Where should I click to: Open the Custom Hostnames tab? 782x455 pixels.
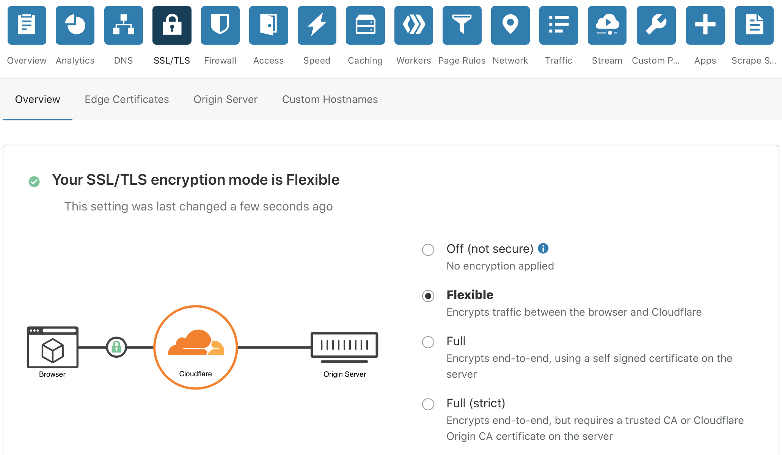pos(330,100)
